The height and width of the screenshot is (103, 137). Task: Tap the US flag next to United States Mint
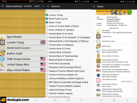[43, 65]
